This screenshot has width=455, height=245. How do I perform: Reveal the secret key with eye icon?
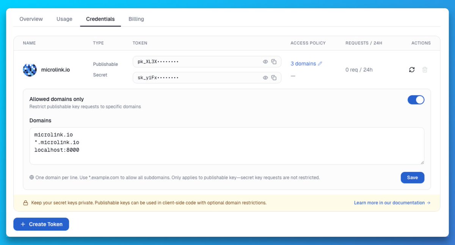(x=265, y=78)
